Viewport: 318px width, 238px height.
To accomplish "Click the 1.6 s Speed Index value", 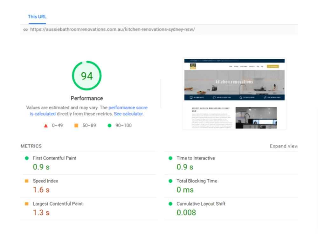I will pos(41,190).
